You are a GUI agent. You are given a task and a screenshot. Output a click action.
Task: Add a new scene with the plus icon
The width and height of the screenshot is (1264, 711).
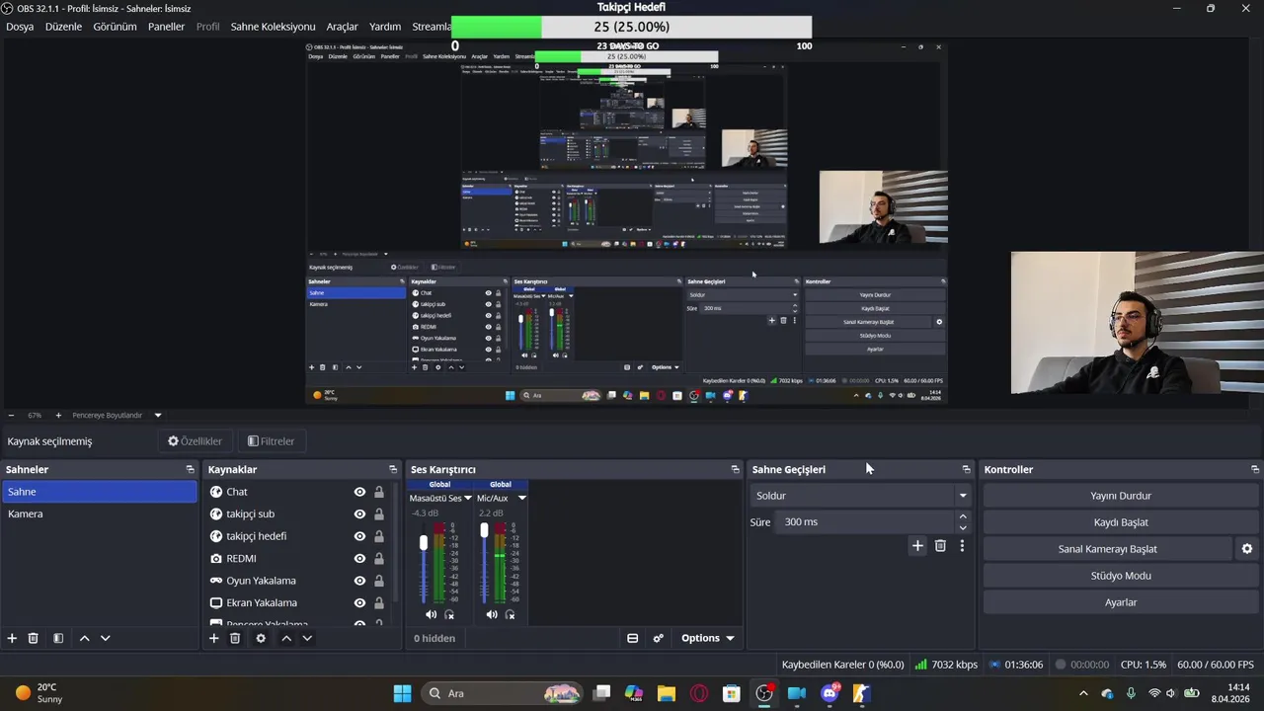12,638
